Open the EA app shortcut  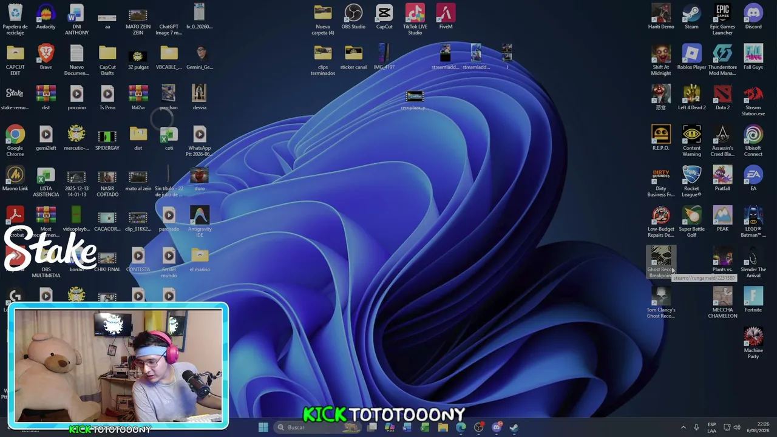coord(753,178)
